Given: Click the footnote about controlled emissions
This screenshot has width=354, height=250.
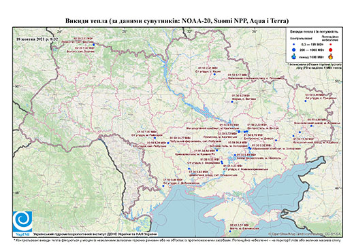Looking at the screenshot, I should pos(178,240).
